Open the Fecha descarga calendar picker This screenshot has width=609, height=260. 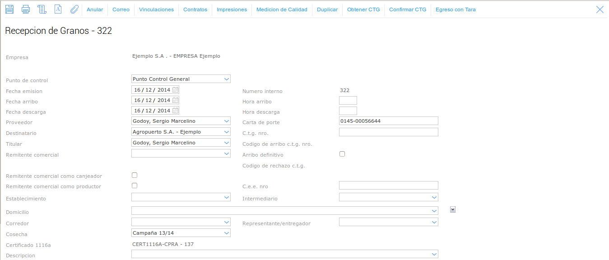coord(176,111)
